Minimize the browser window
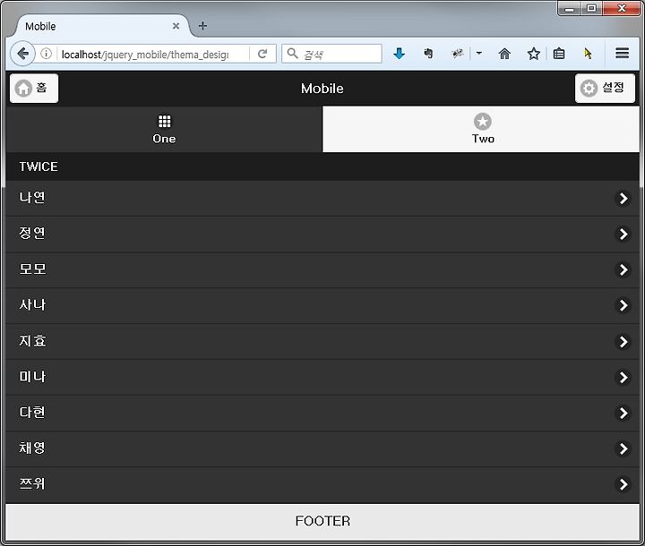This screenshot has width=645, height=546. click(x=570, y=8)
